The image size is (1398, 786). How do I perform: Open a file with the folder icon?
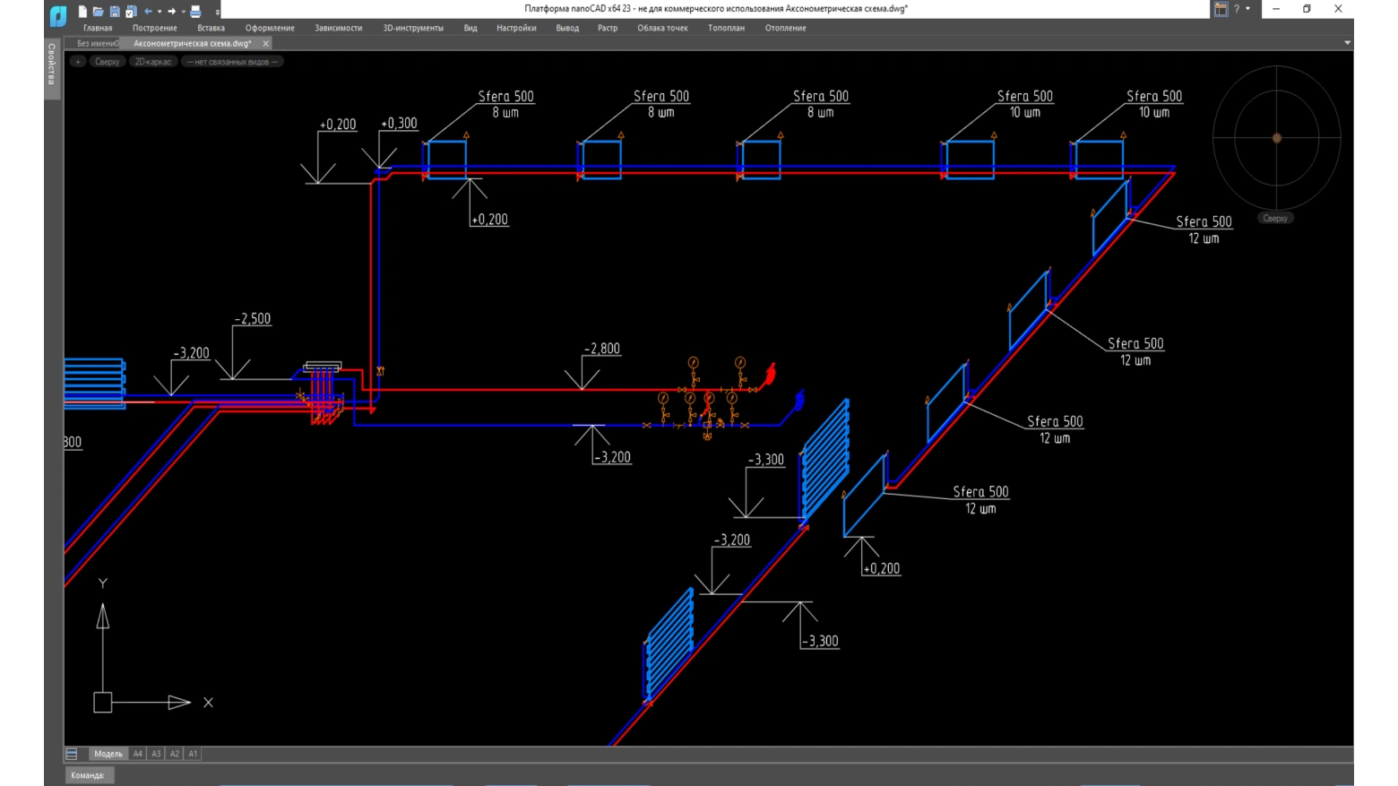(99, 12)
